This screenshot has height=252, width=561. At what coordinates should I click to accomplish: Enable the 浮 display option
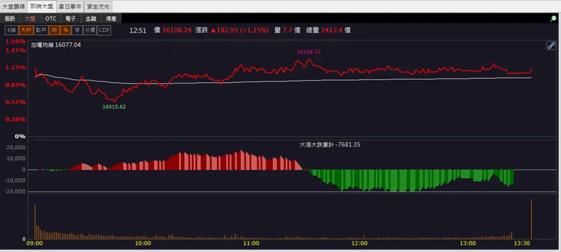77,30
